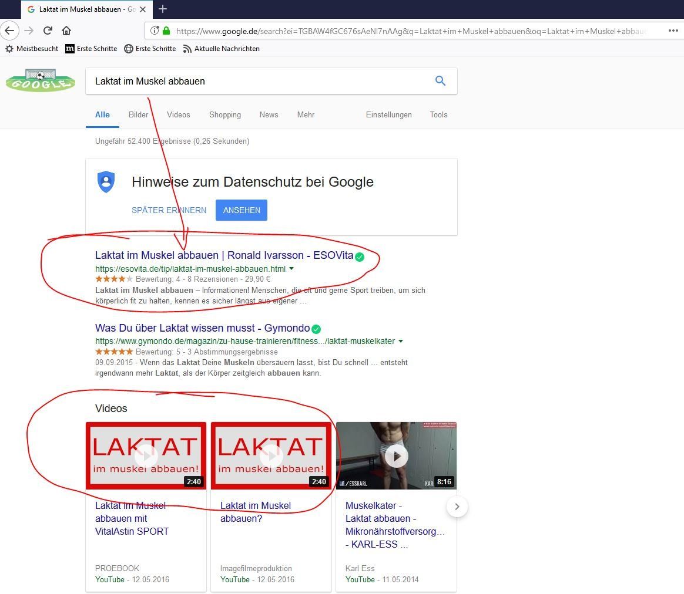Open the Erste Schritte bookmark with globe icon

(x=150, y=49)
